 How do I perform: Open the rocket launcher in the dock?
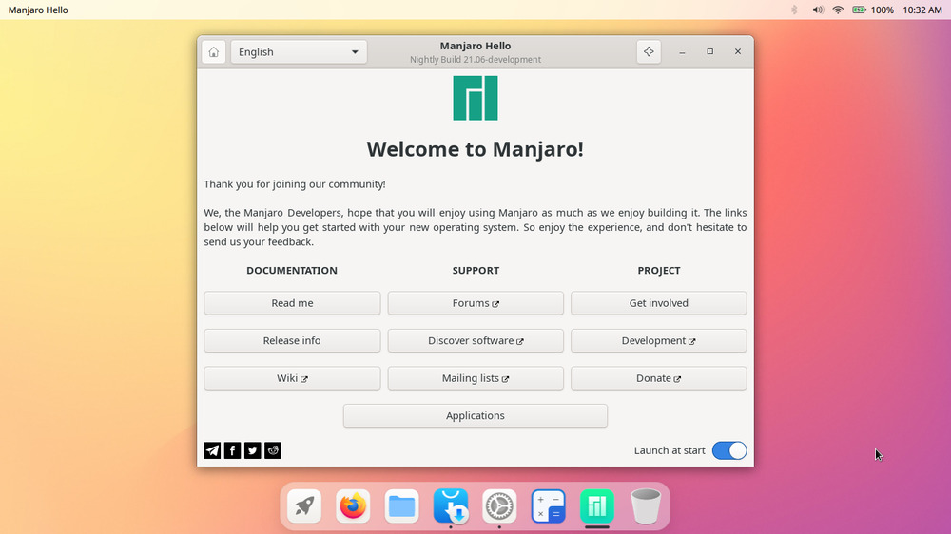tap(304, 505)
